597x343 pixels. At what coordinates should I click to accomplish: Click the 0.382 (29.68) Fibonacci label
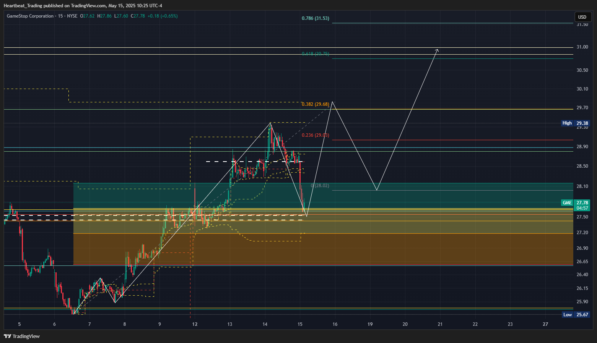315,104
